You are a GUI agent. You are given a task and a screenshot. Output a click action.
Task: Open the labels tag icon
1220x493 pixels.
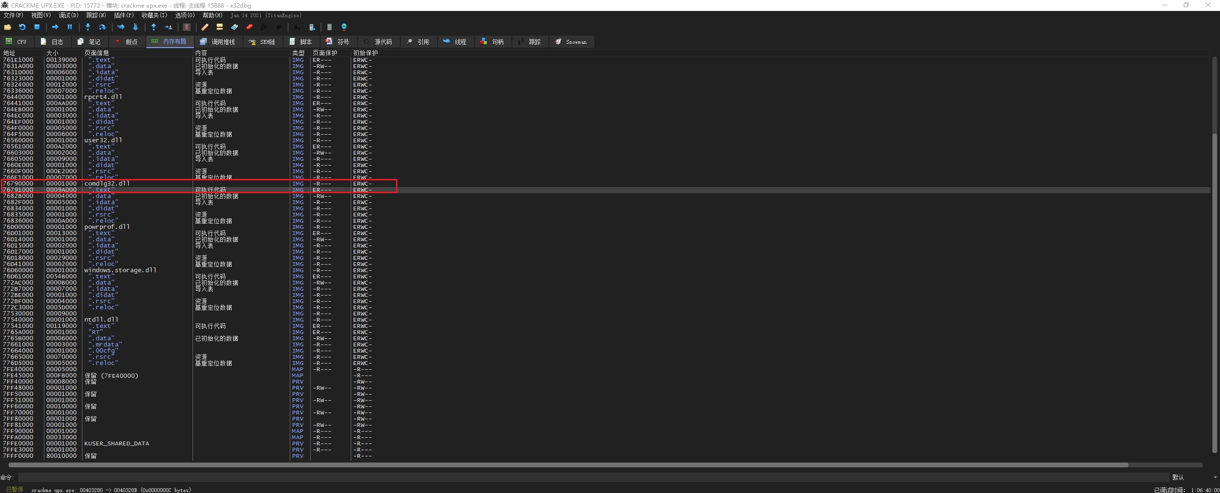pos(234,27)
